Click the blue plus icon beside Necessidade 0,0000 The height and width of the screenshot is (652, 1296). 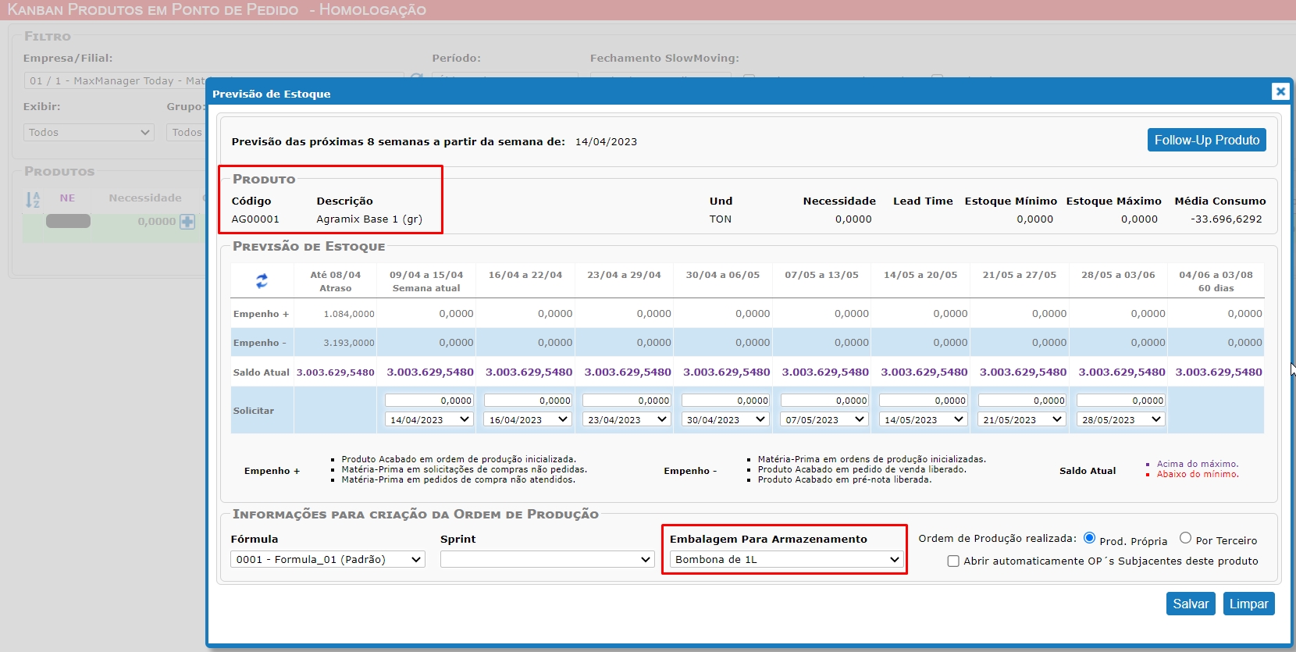click(x=187, y=222)
